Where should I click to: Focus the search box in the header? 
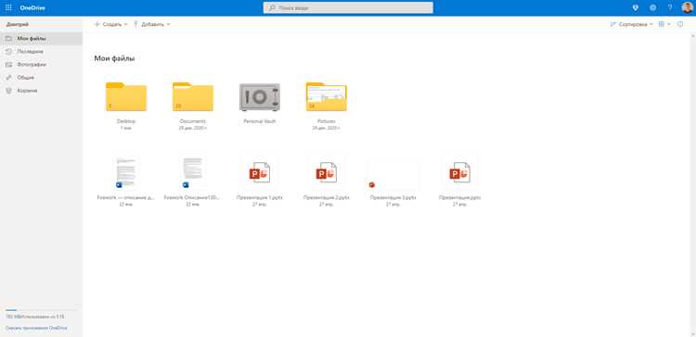(x=348, y=8)
